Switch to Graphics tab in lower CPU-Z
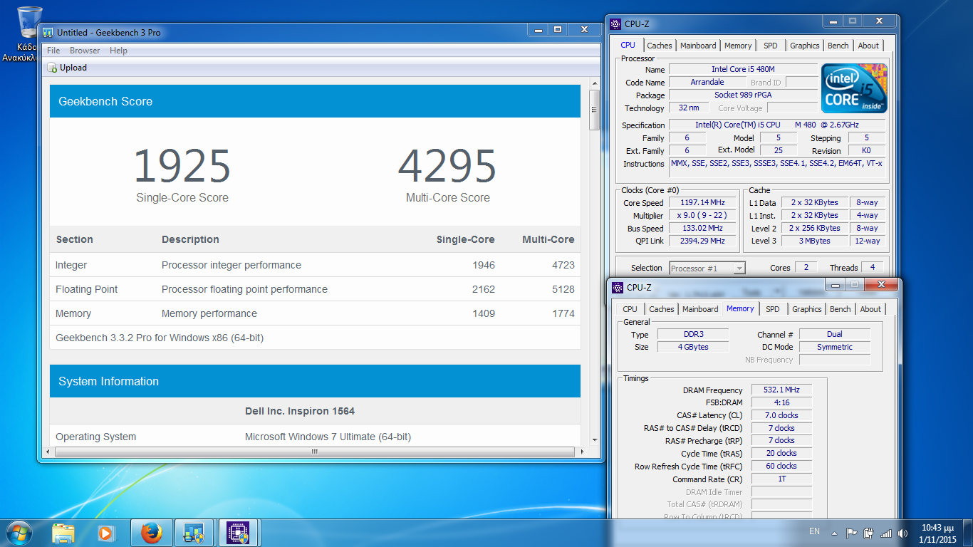This screenshot has width=973, height=547. coord(807,309)
